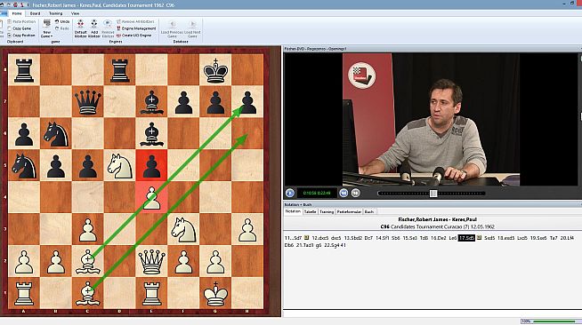Click Load Previous Game icon

(x=173, y=25)
